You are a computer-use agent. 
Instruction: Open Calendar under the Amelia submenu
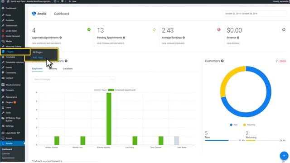(6, 153)
